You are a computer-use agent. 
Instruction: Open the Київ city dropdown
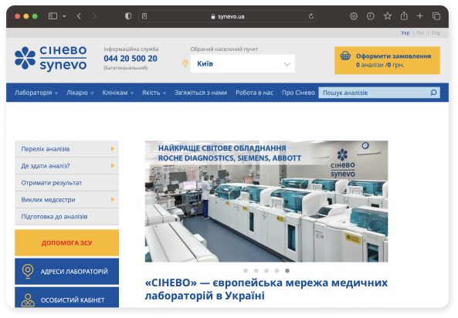click(243, 63)
